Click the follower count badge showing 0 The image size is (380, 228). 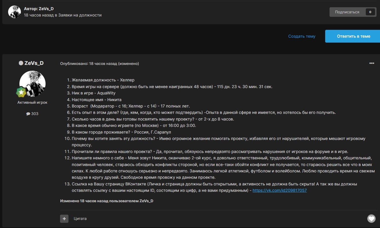click(x=370, y=12)
